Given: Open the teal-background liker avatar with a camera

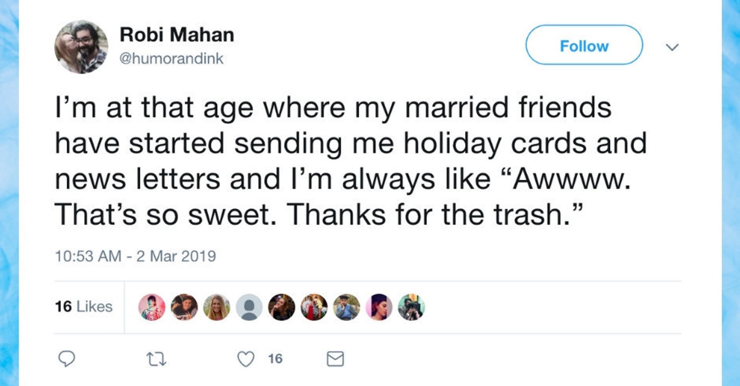Looking at the screenshot, I should pos(411,307).
